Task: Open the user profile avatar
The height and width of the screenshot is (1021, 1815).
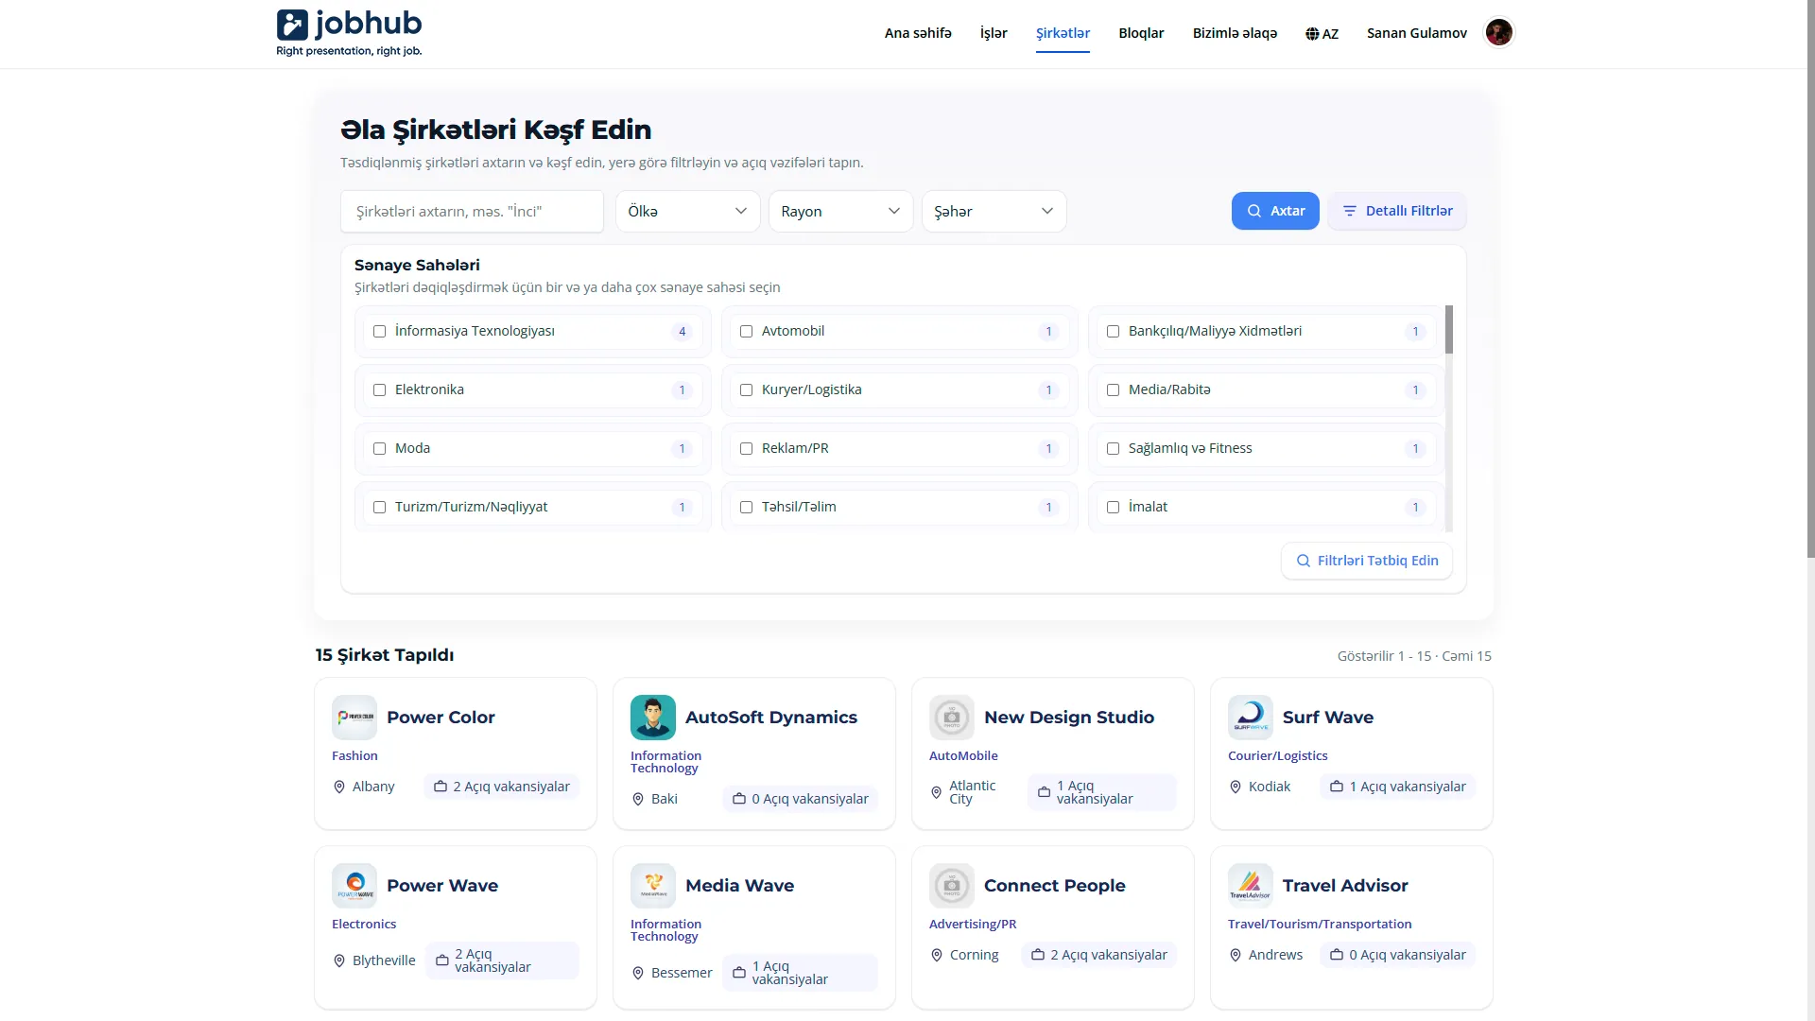Action: [x=1498, y=33]
